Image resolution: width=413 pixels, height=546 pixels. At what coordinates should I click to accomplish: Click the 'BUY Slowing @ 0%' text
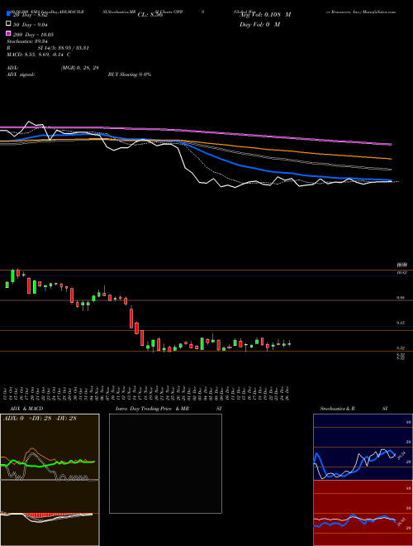coord(130,74)
